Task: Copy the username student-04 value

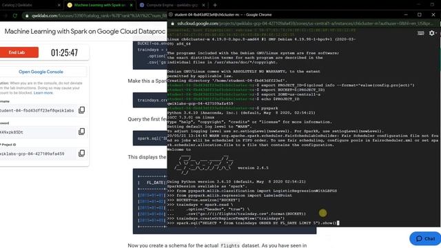Action: click(81, 110)
